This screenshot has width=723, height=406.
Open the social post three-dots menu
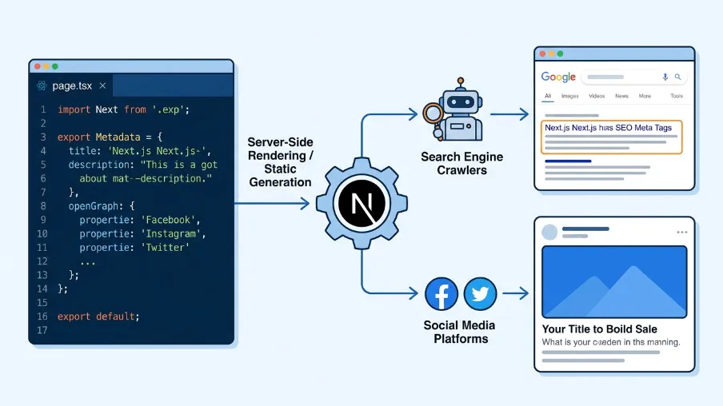point(682,233)
